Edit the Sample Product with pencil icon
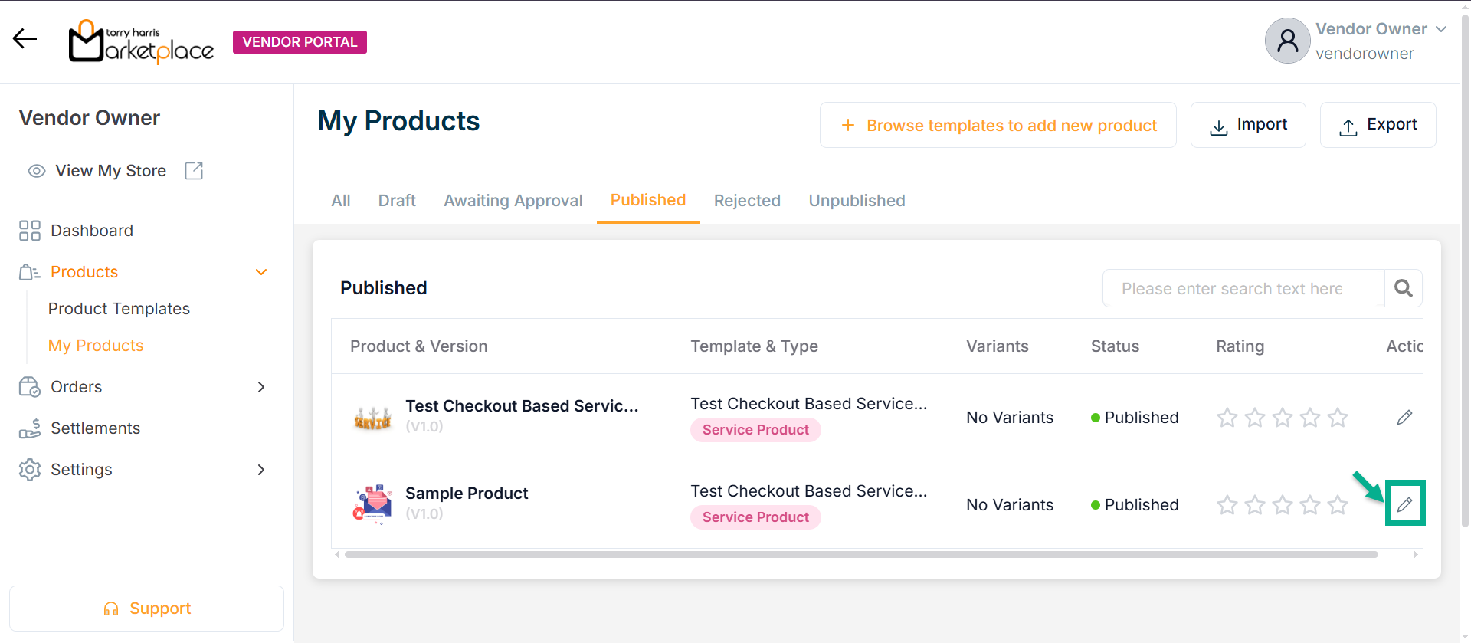Viewport: 1471px width, 643px height. coord(1404,504)
